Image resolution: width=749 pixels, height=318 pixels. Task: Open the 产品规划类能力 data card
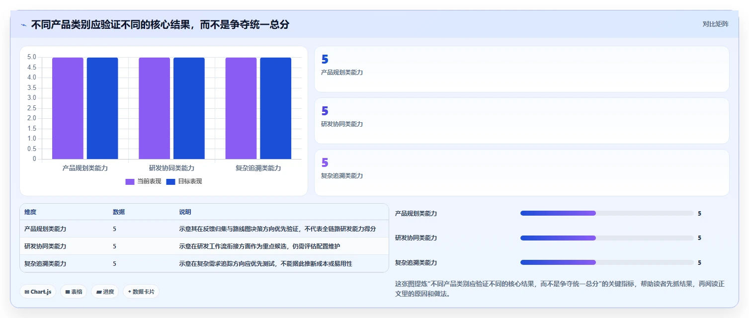521,69
